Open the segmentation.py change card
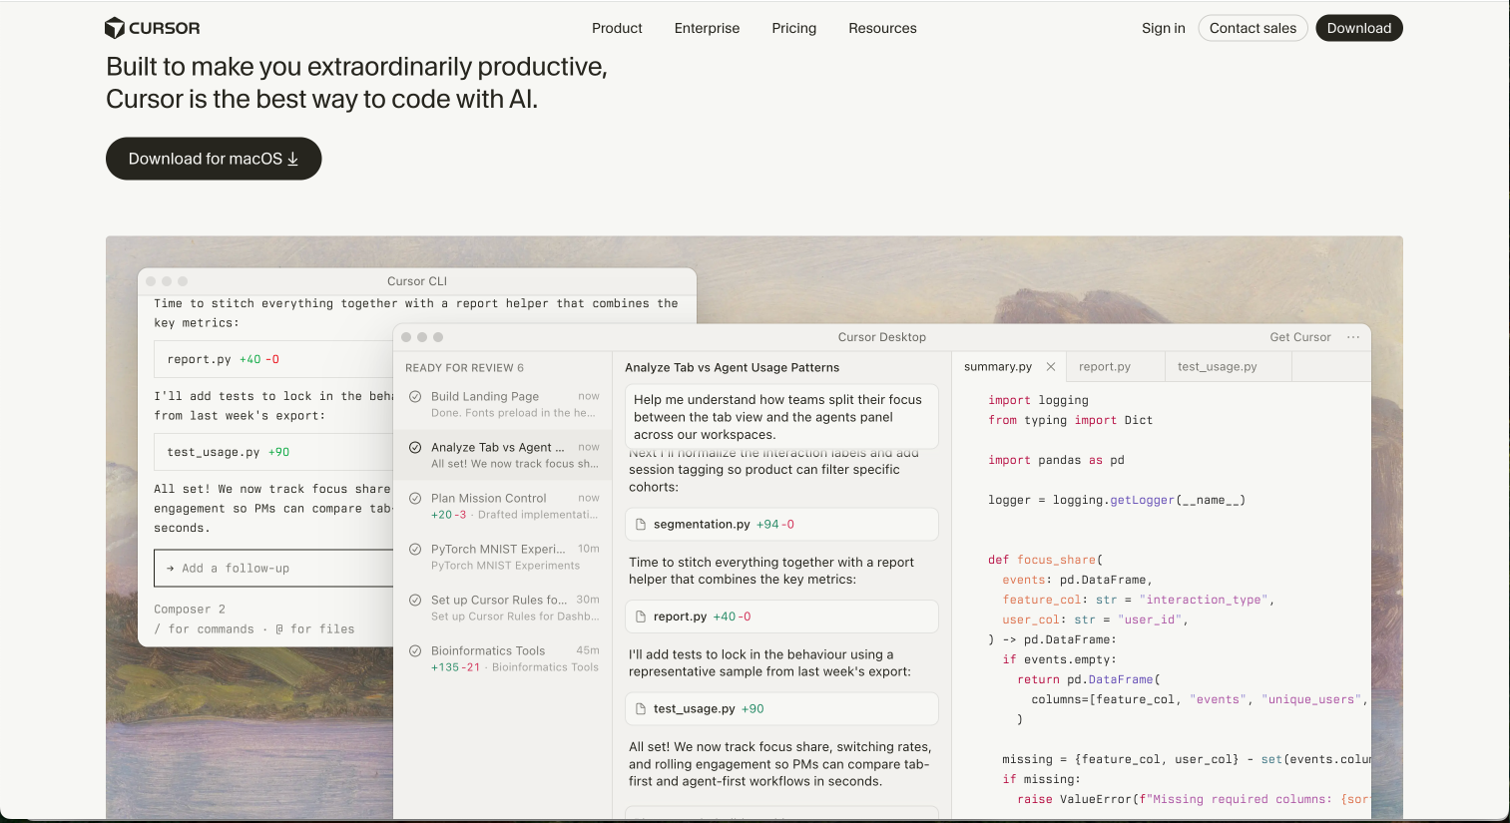1510x823 pixels. click(781, 525)
